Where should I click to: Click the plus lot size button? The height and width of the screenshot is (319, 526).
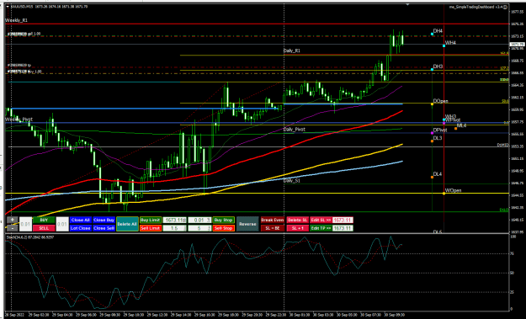click(x=13, y=220)
